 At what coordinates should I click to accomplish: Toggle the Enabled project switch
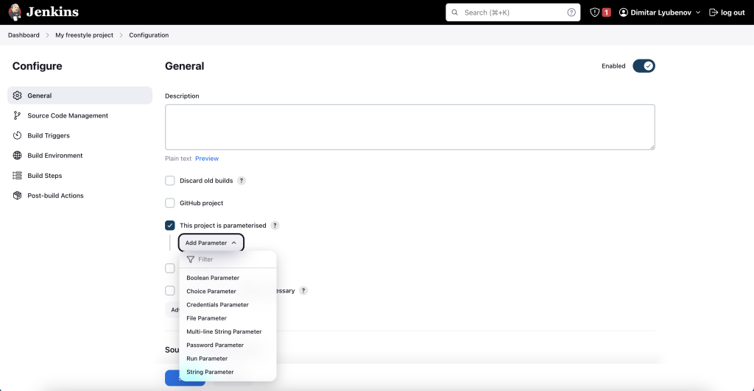click(x=644, y=65)
